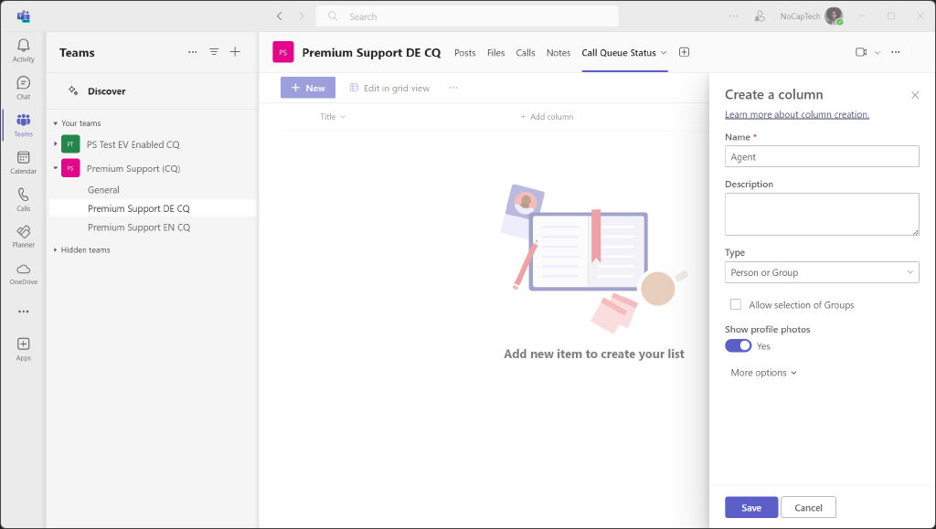Check the Allow selection of Groups box
936x529 pixels.
coord(736,304)
